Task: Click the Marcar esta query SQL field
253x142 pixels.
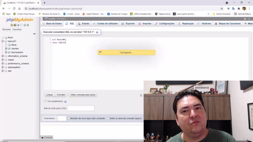Action: point(81,108)
